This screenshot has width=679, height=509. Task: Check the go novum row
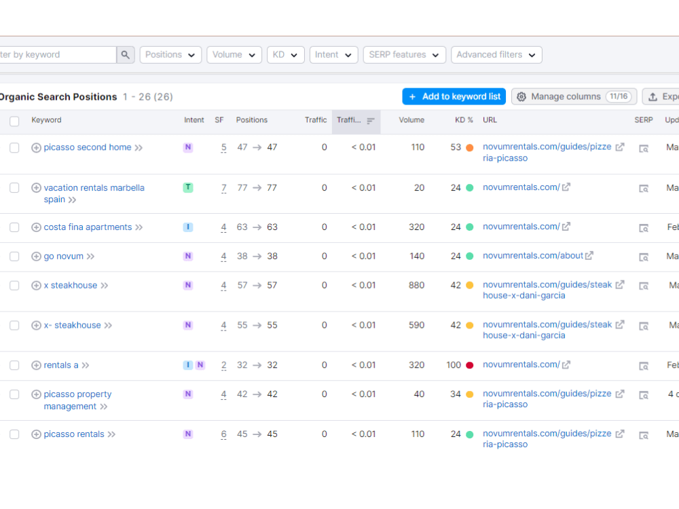[x=14, y=257]
